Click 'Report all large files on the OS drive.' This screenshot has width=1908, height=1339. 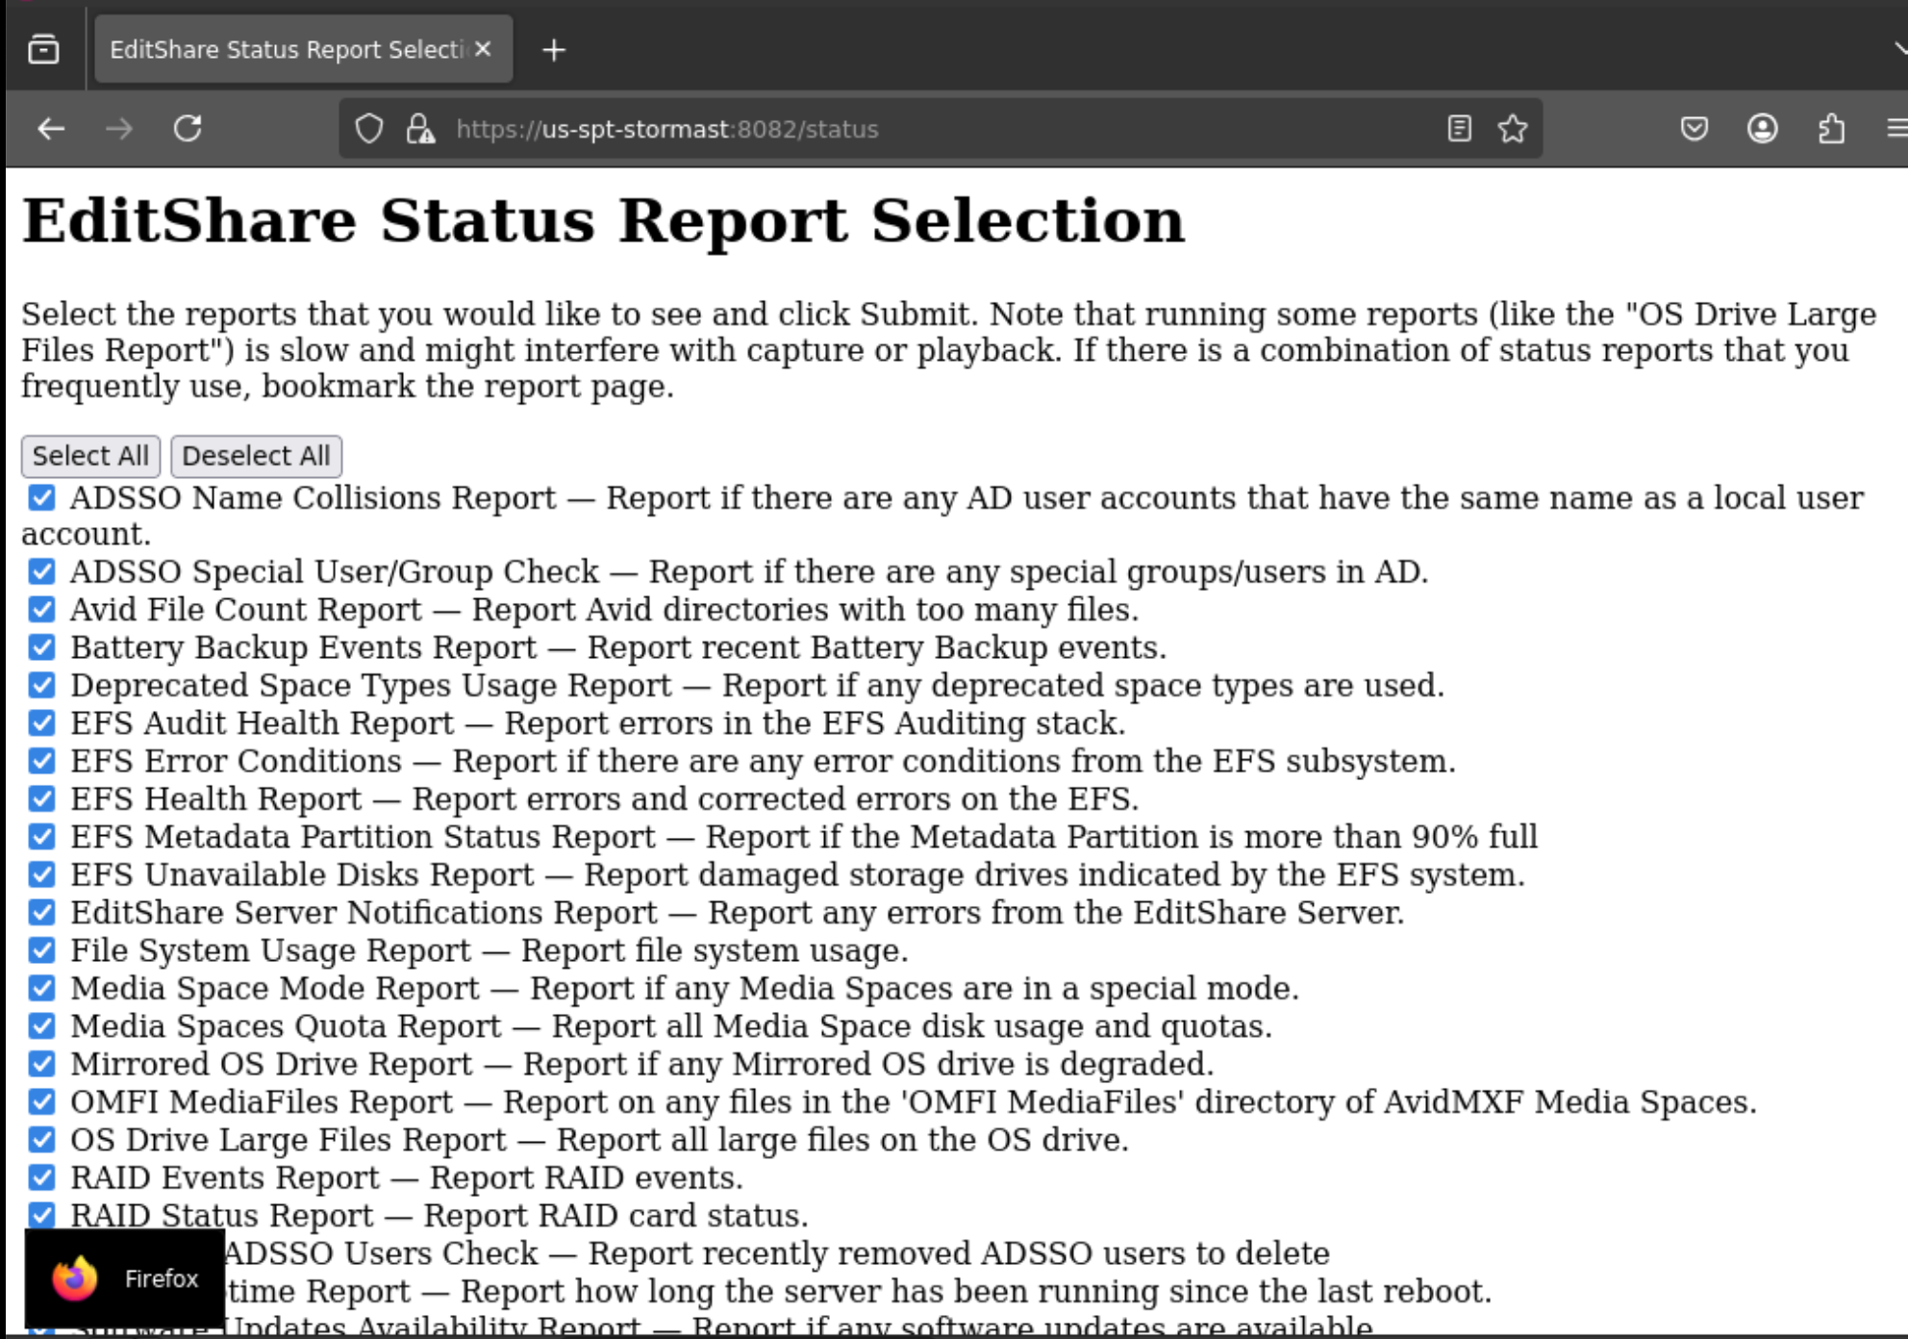(842, 1140)
